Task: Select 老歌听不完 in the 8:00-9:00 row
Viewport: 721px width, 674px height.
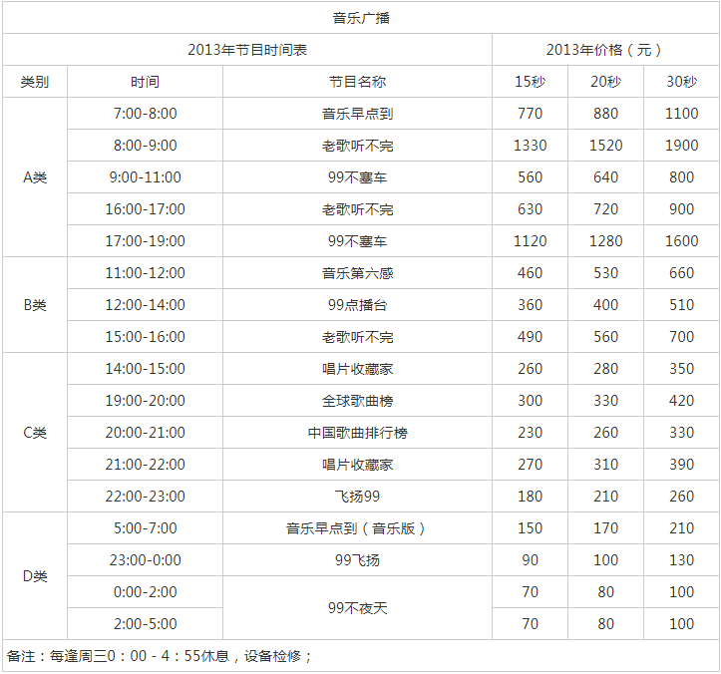Action: [x=357, y=146]
